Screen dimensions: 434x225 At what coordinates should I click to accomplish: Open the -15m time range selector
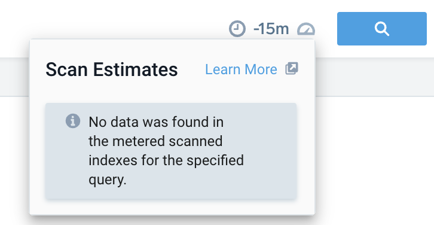coord(271,29)
